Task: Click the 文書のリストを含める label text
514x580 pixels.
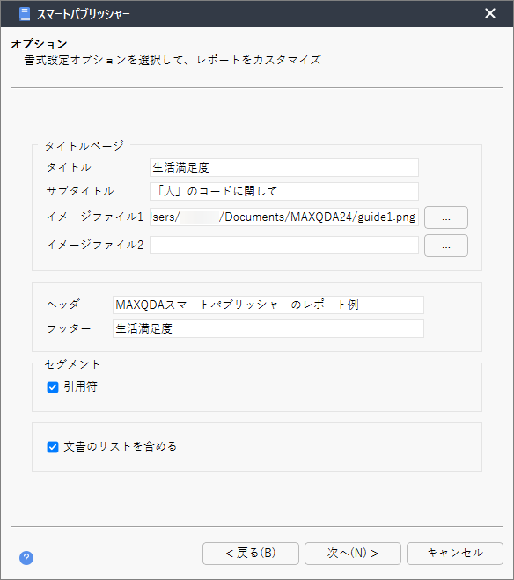Action: tap(121, 446)
